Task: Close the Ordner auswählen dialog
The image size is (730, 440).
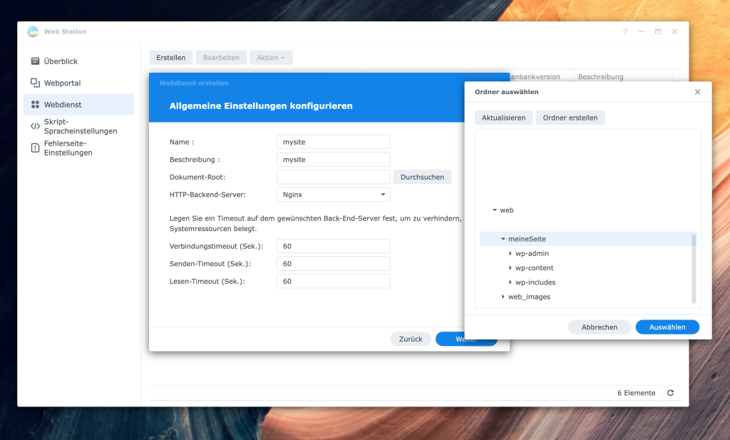Action: click(697, 92)
